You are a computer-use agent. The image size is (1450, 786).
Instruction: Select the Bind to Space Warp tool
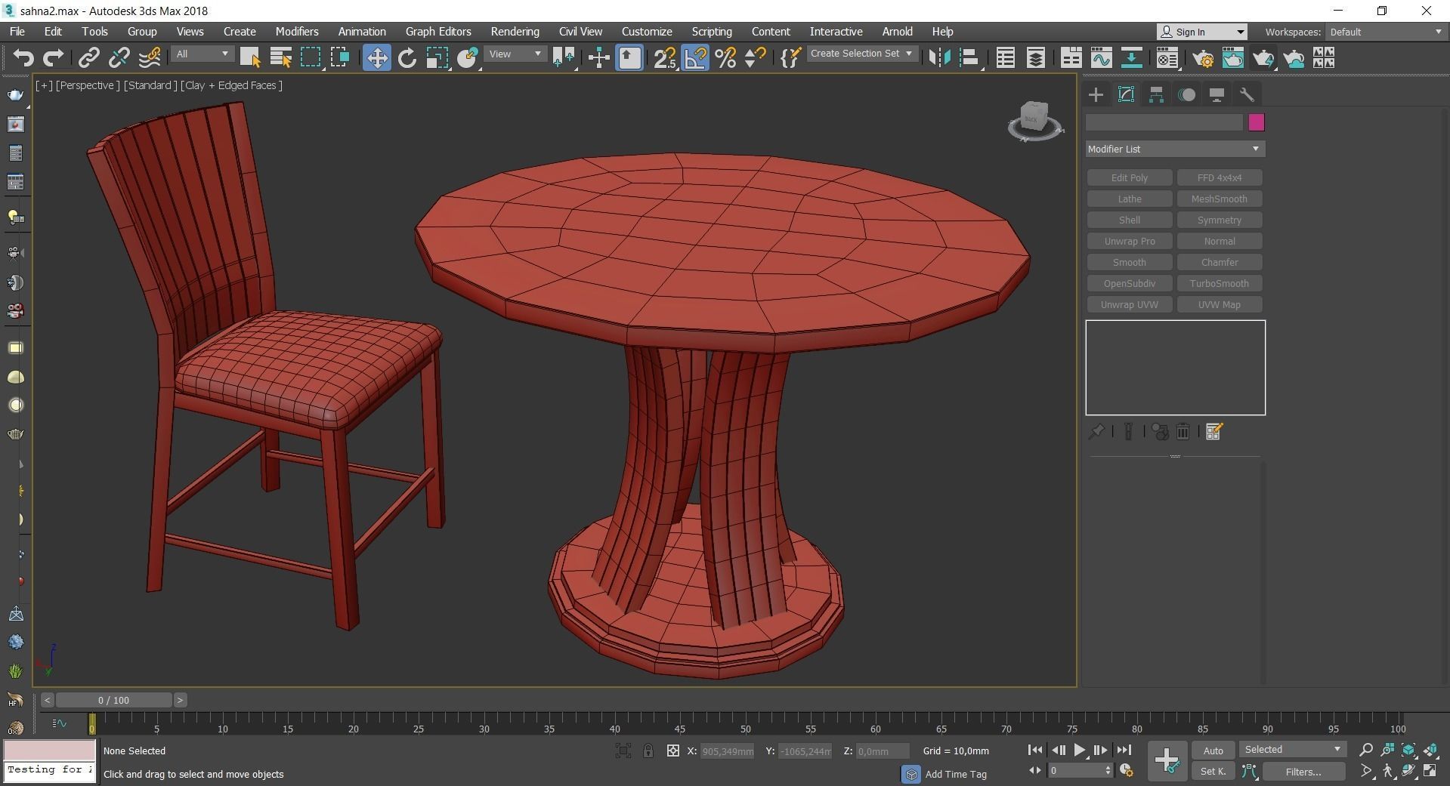pos(150,58)
